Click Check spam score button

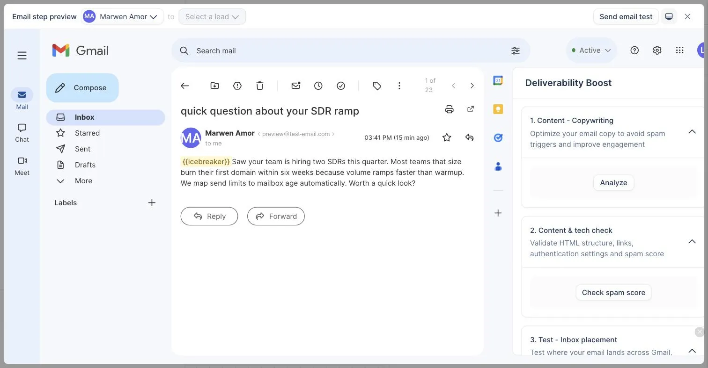click(613, 292)
